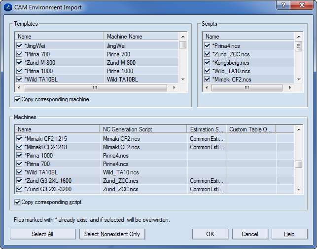The width and height of the screenshot is (317, 249).
Task: Click Scripts list scroll left arrow
Action: 207,88
